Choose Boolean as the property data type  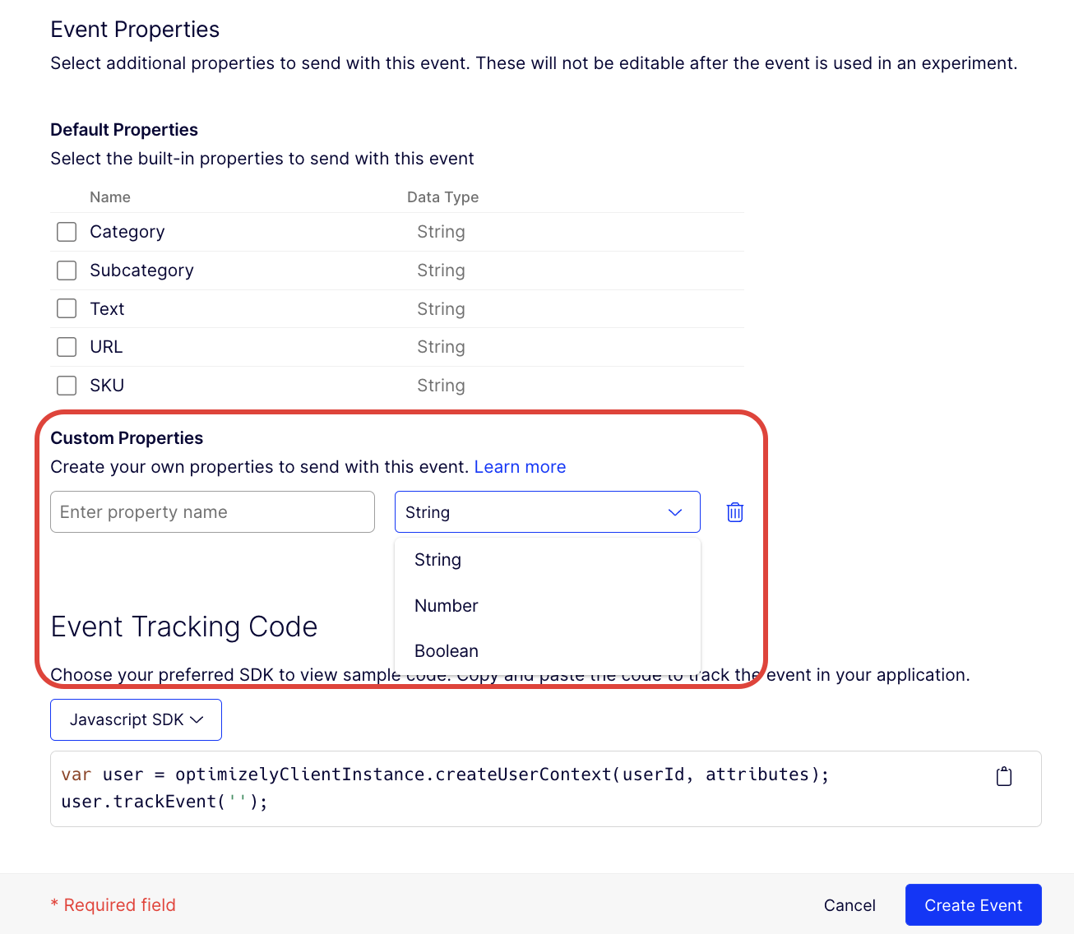pos(446,650)
